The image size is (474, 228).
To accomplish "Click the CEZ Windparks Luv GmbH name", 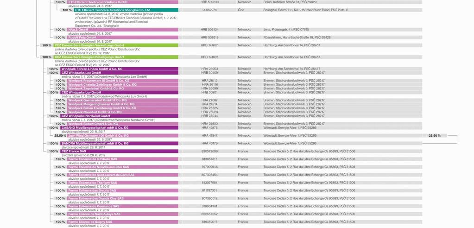I will 81,93.
